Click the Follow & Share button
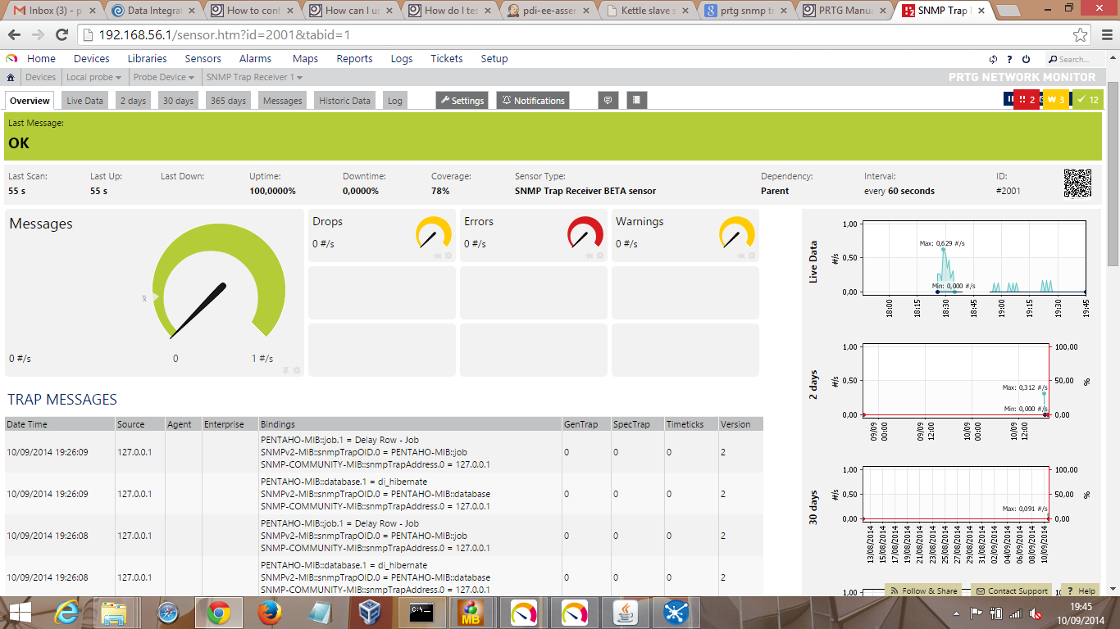The image size is (1120, 629). pyautogui.click(x=924, y=591)
